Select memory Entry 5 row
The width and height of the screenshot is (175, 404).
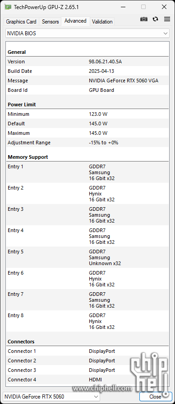pos(87,257)
